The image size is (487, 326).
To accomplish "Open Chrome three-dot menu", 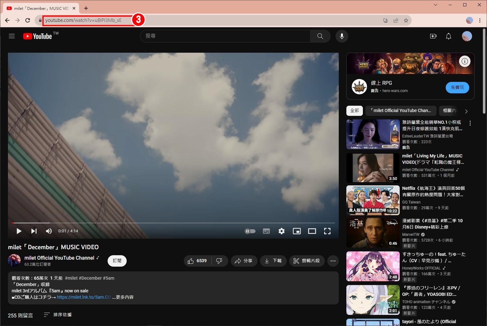I will (x=480, y=20).
